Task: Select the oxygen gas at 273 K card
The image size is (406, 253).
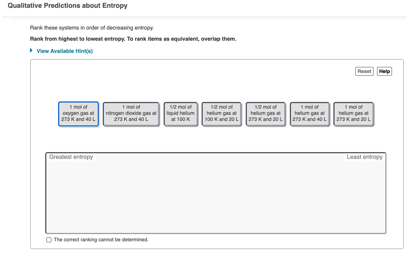Action: (78, 113)
